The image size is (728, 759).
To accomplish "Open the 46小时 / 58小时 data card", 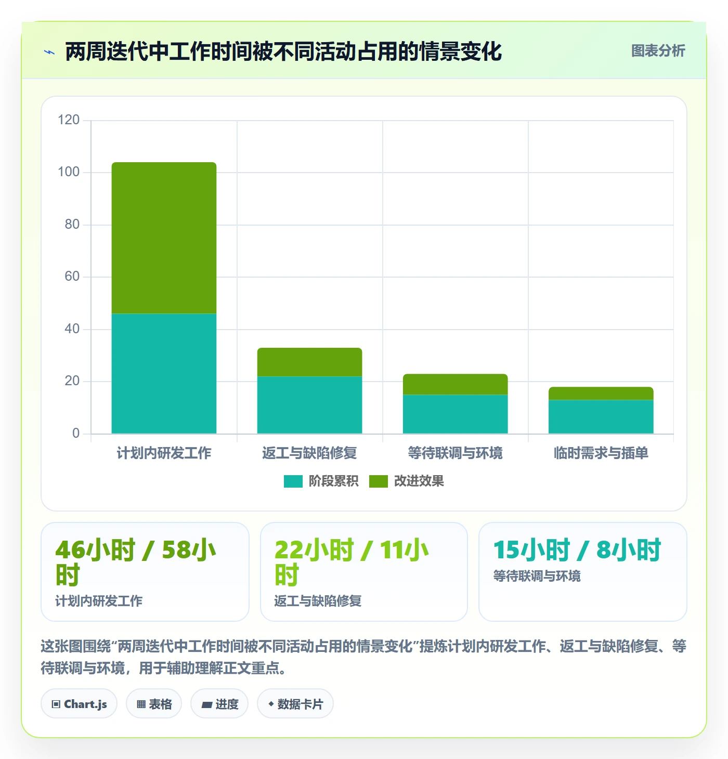I will [x=145, y=572].
